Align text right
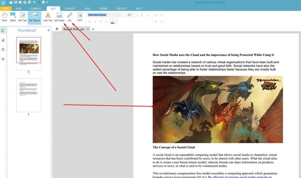Viewport: 301px width, 178px height. coord(161,22)
